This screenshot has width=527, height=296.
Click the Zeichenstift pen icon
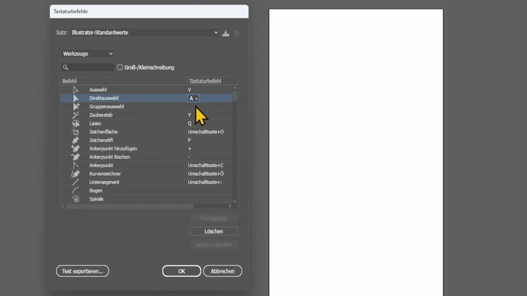click(x=75, y=140)
